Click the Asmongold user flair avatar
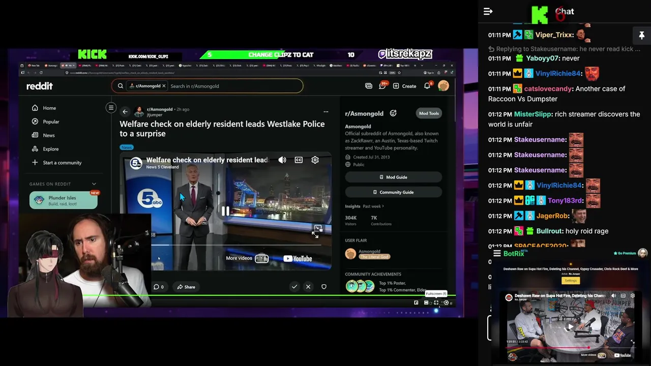The width and height of the screenshot is (651, 366). click(350, 254)
